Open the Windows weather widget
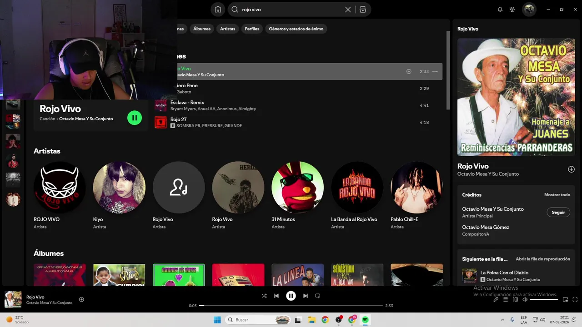Image resolution: width=582 pixels, height=327 pixels. [x=18, y=320]
